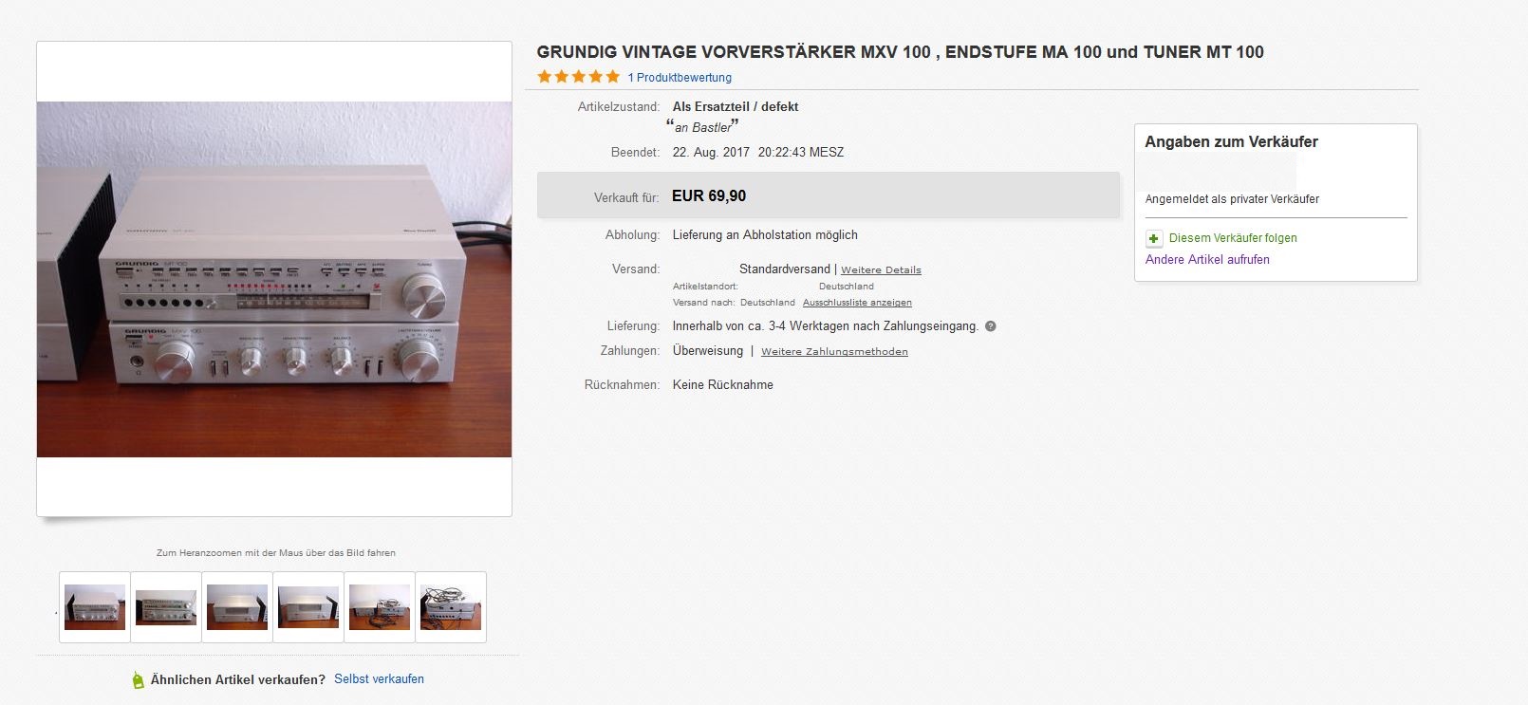Viewport: 1528px width, 705px height.
Task: Open Weitere Zahlungsmethoden link
Action: (834, 352)
